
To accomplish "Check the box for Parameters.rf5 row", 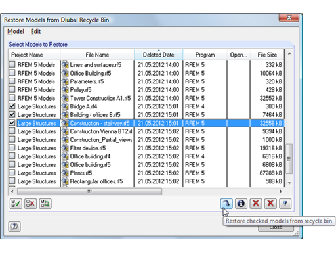I will tap(12, 81).
